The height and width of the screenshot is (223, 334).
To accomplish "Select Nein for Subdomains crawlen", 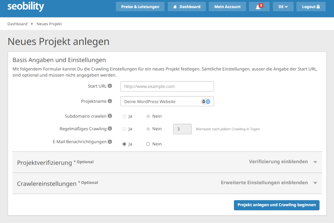I will click(x=148, y=116).
